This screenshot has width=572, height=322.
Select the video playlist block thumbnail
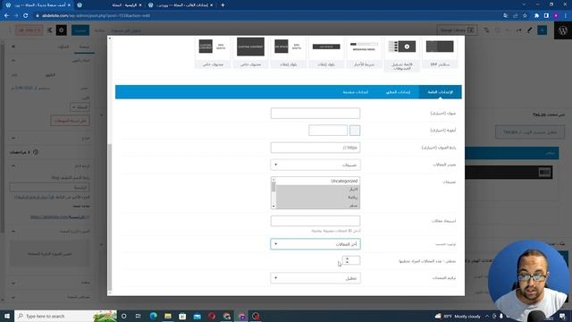402,47
